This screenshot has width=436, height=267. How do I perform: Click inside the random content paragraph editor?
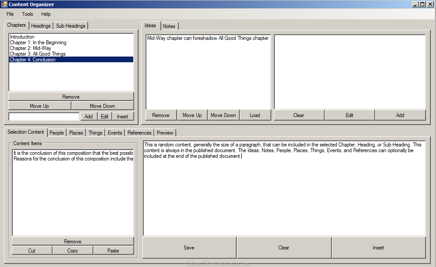(284, 188)
